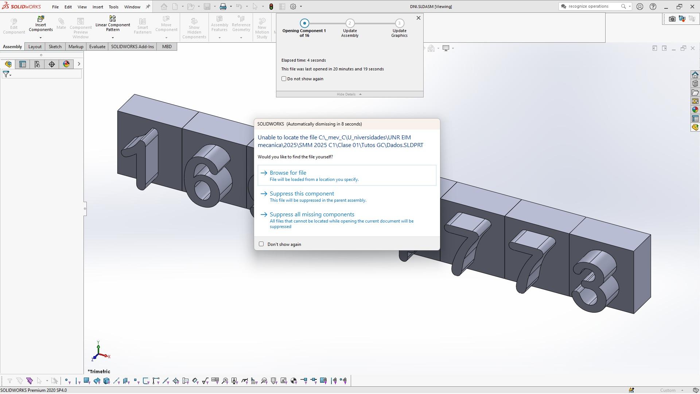Click Move Component tool
The image size is (700, 394).
click(166, 23)
